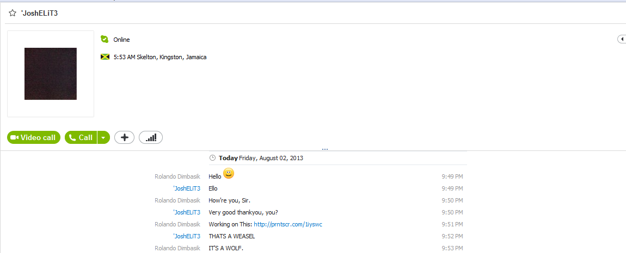The image size is (626, 253).
Task: Click 'Today Friday, August 02, 2013' date header
Action: (261, 158)
